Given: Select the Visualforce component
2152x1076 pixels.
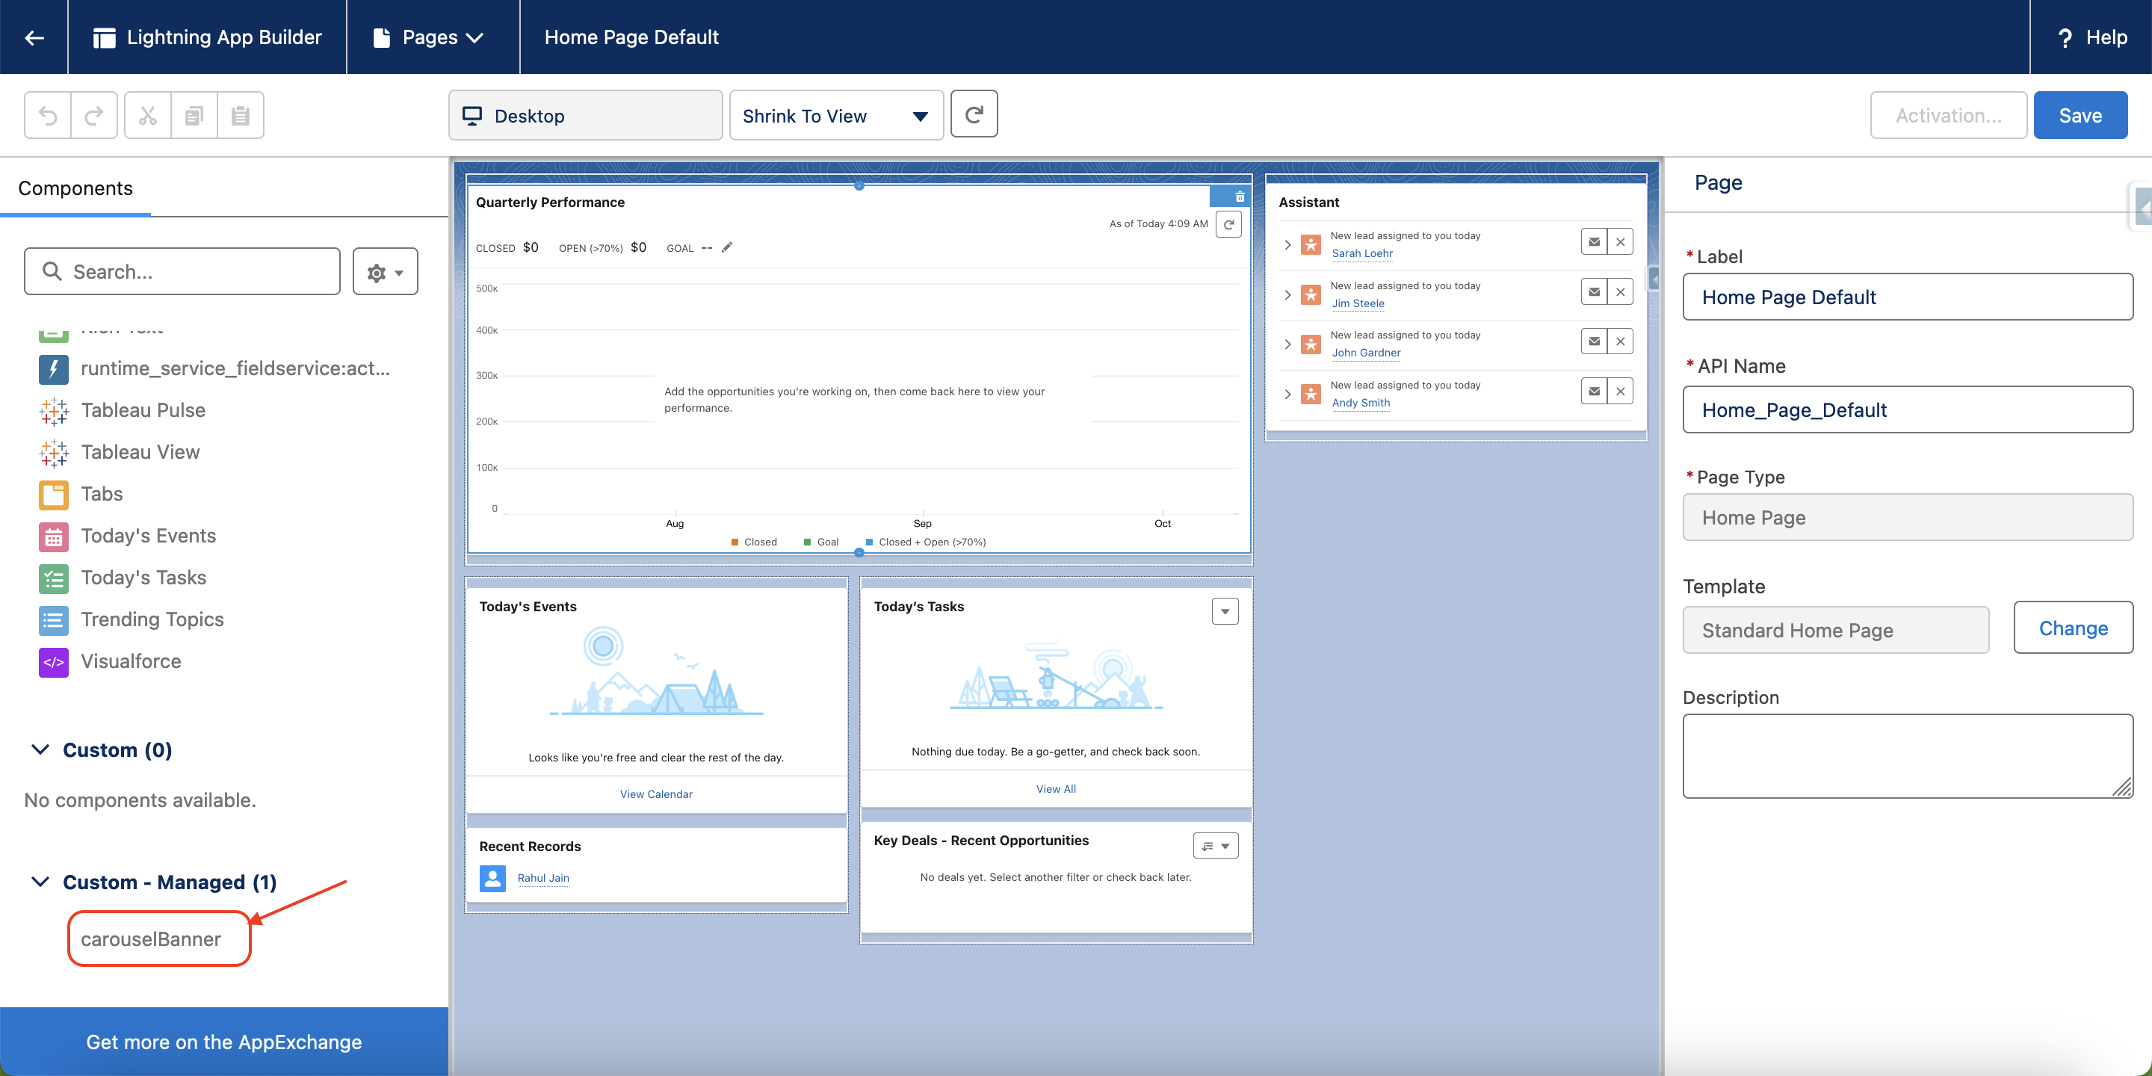Looking at the screenshot, I should pyautogui.click(x=111, y=661).
